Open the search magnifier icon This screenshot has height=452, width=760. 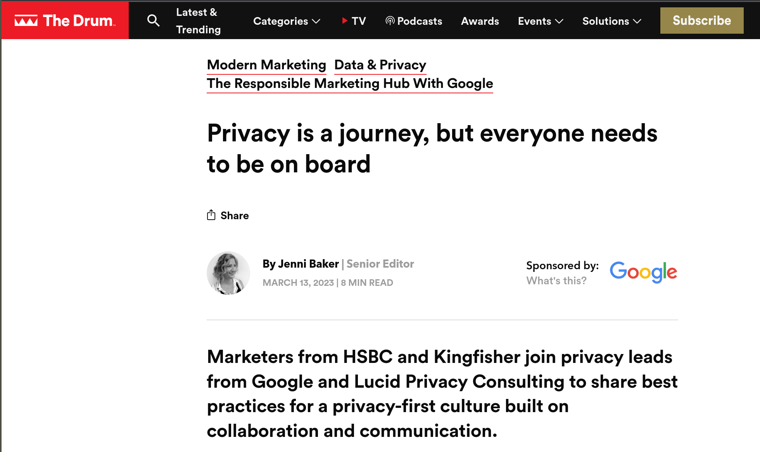coord(154,21)
